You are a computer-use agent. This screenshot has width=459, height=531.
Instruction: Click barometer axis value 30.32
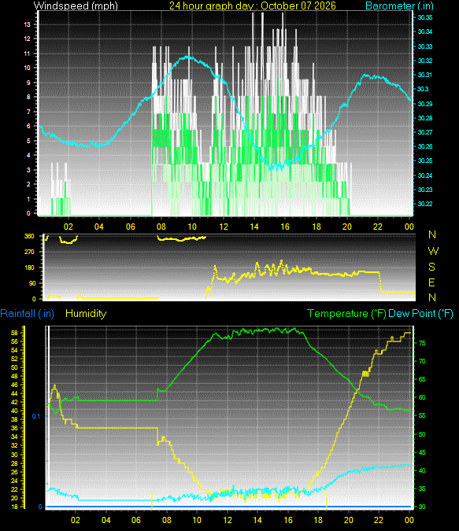click(425, 61)
